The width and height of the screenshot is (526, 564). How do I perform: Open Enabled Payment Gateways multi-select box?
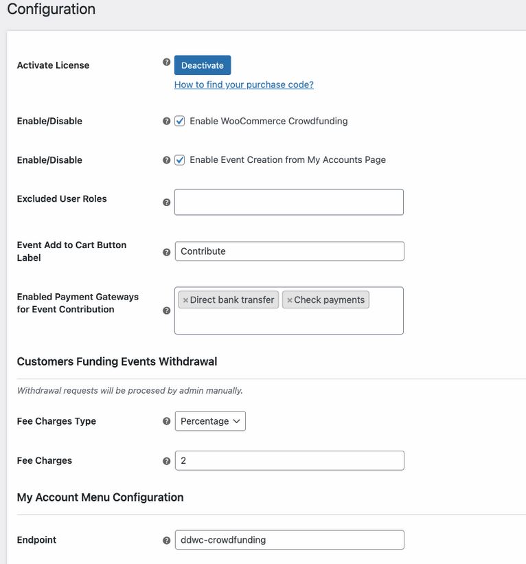coord(288,320)
